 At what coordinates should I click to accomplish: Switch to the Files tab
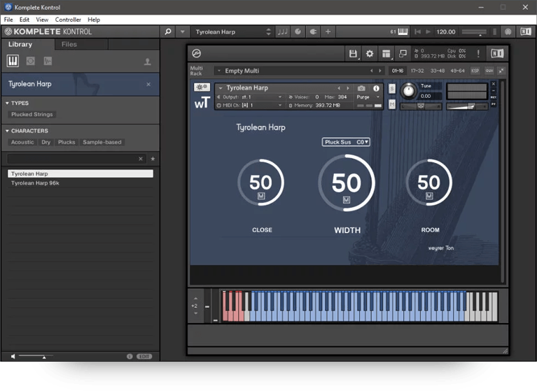[69, 44]
